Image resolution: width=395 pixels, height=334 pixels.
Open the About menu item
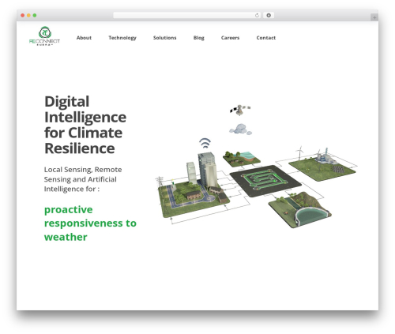(84, 38)
